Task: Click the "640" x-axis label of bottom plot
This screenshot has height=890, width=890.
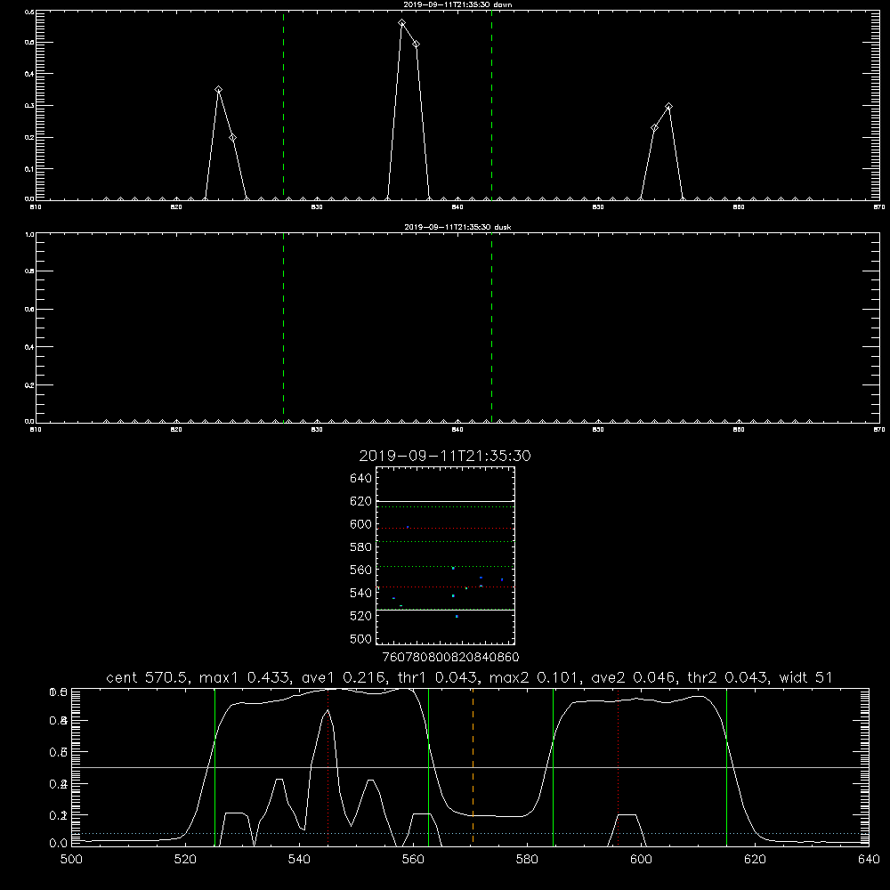Action: point(869,860)
